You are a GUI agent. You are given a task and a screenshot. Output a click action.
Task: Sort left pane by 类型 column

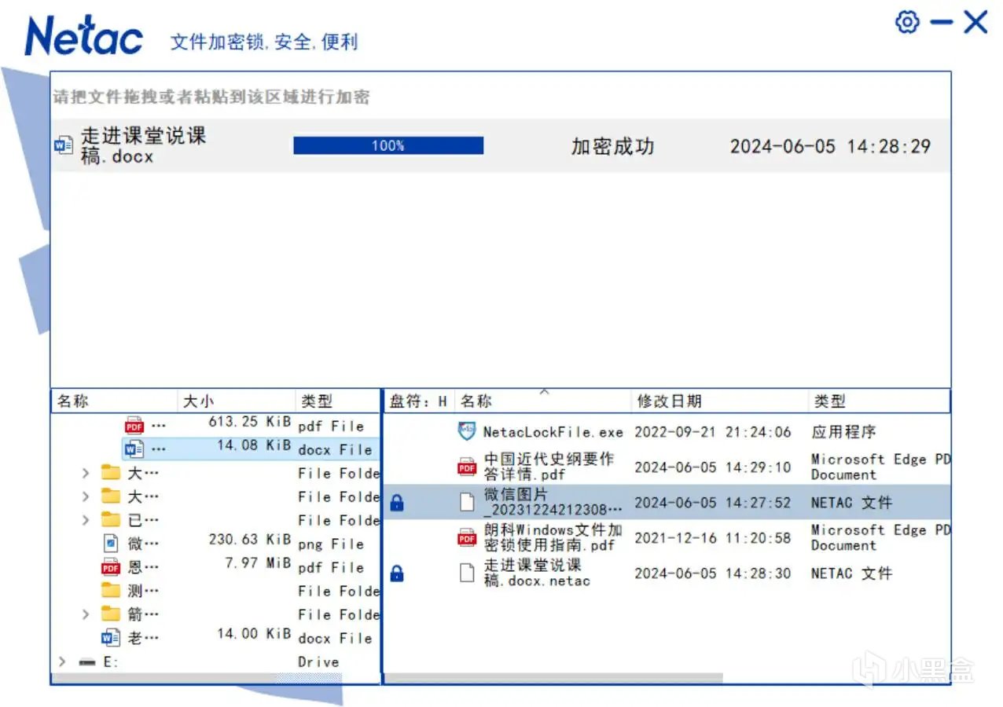338,401
